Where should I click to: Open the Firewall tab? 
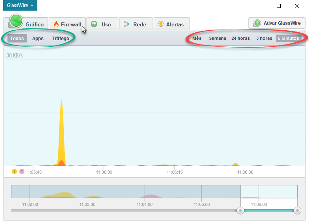[x=67, y=24]
